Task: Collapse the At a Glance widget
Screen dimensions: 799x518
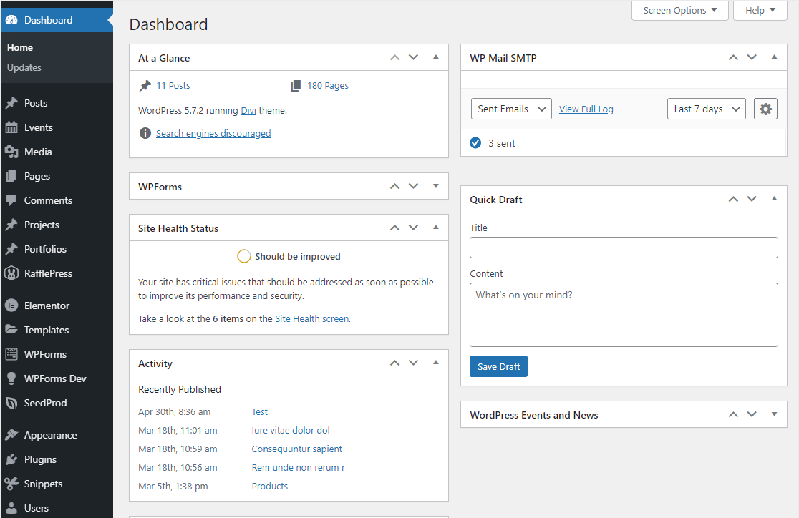Action: point(436,57)
